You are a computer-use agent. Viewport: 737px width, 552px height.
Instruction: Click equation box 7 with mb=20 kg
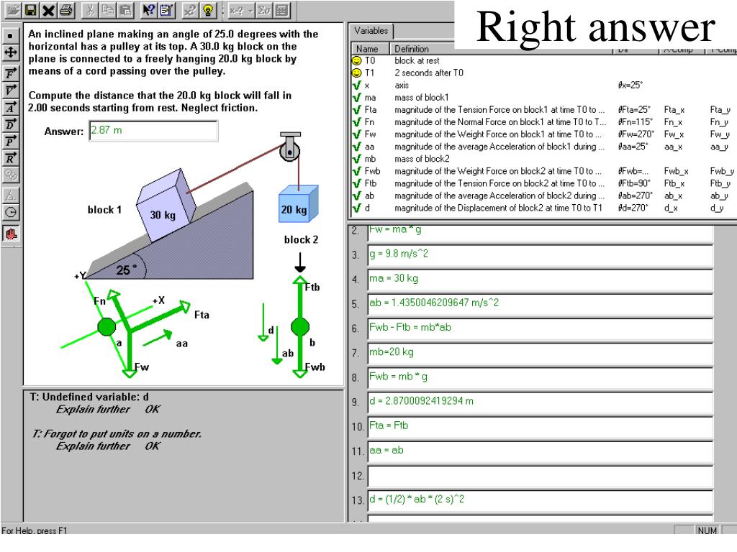click(540, 354)
